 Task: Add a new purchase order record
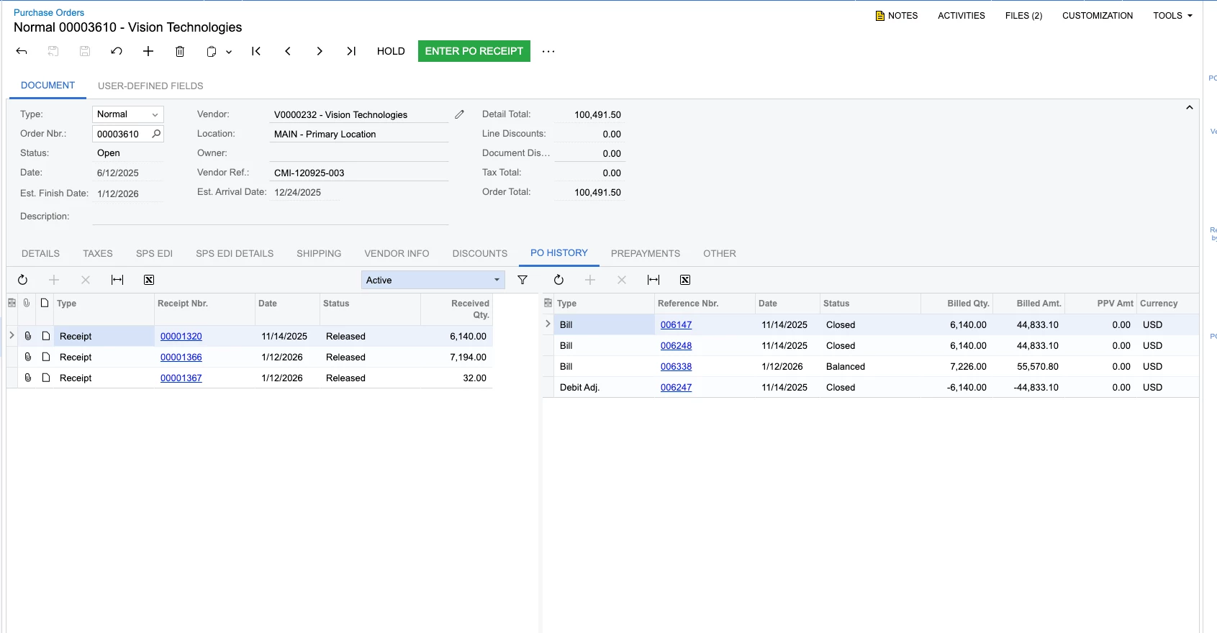point(148,51)
